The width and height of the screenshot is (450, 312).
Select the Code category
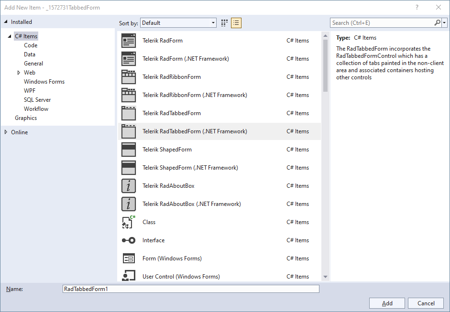[x=31, y=45]
